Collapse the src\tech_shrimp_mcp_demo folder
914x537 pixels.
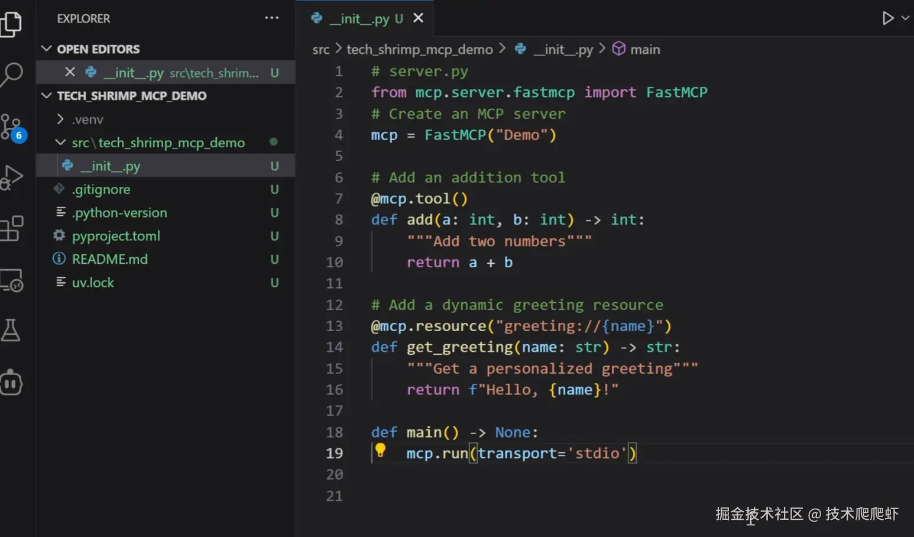[166, 143]
